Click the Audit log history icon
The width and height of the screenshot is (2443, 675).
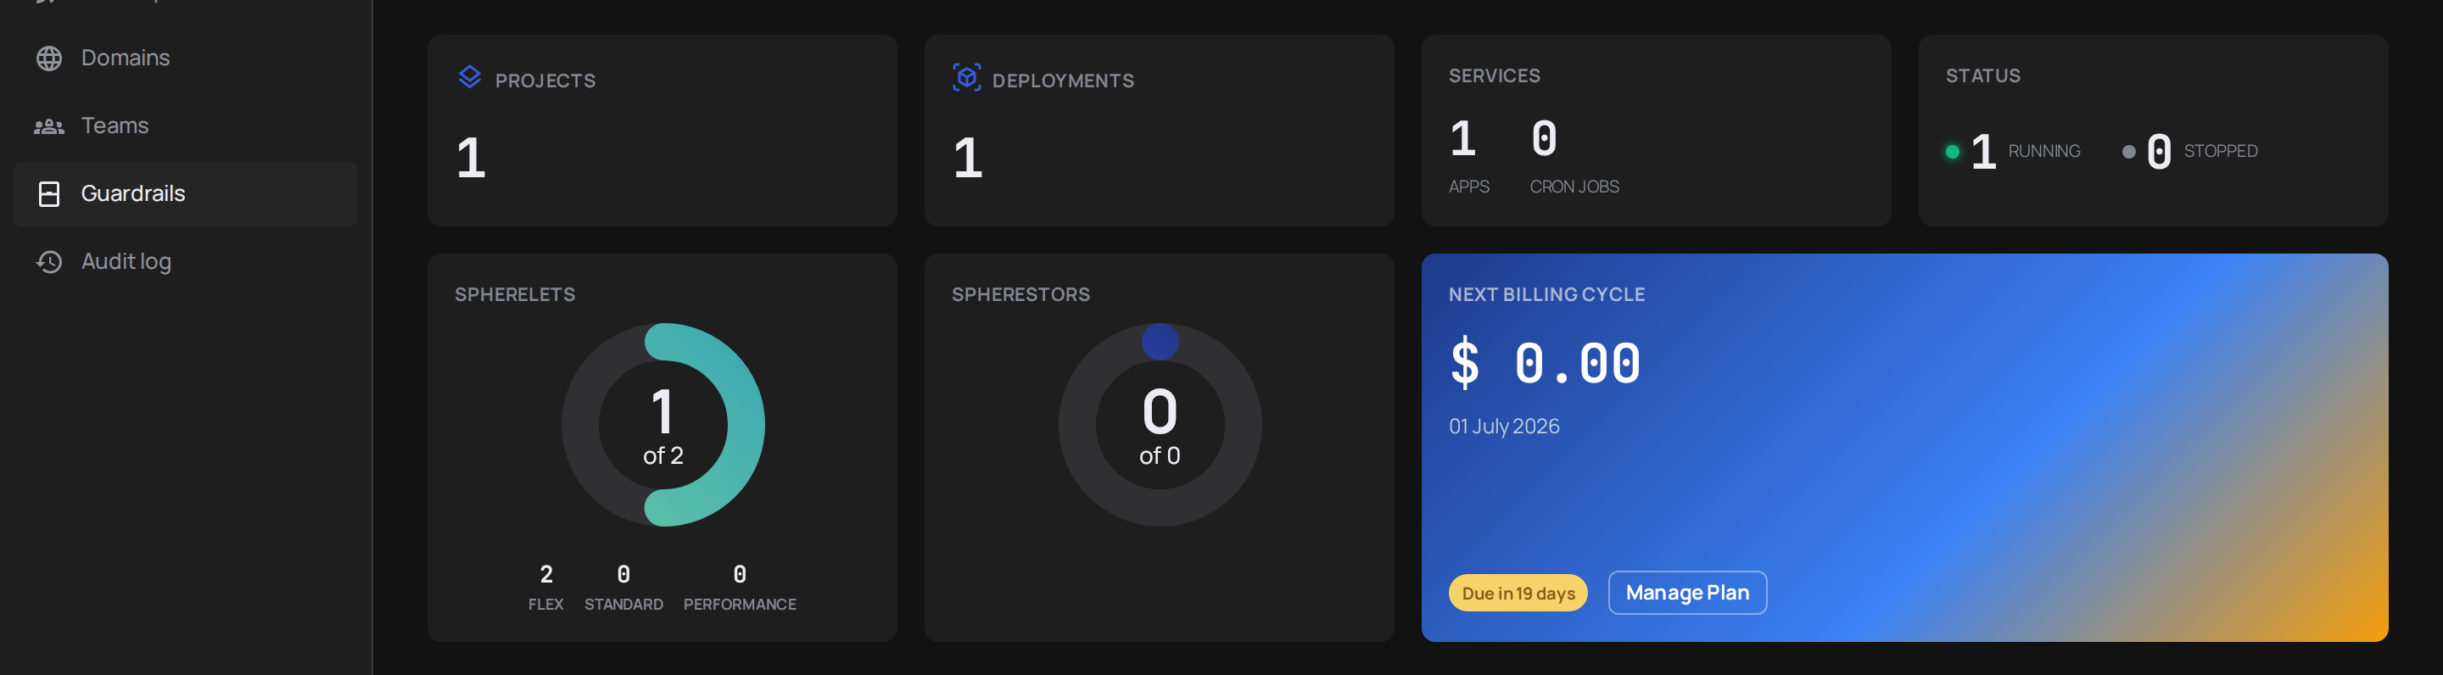click(49, 262)
